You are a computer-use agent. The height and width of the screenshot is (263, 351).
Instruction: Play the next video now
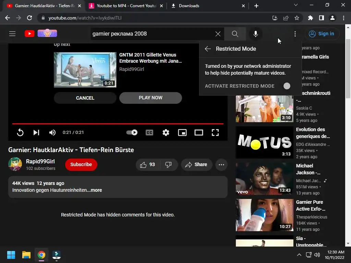pyautogui.click(x=150, y=98)
